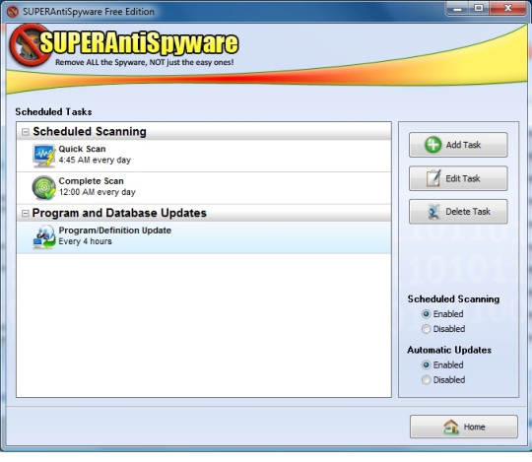532x462 pixels.
Task: Click the recycle bin icon on Delete Task
Action: [x=433, y=212]
